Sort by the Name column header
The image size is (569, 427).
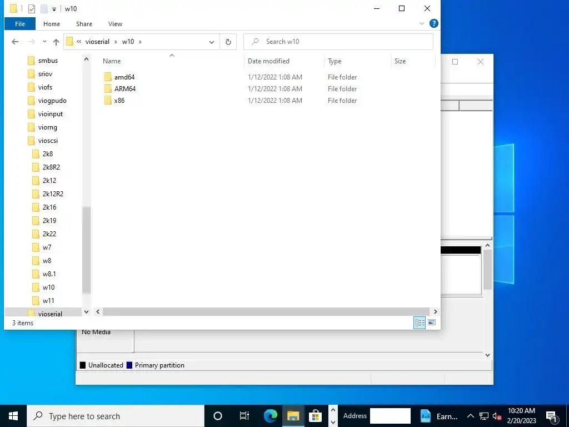coord(112,61)
